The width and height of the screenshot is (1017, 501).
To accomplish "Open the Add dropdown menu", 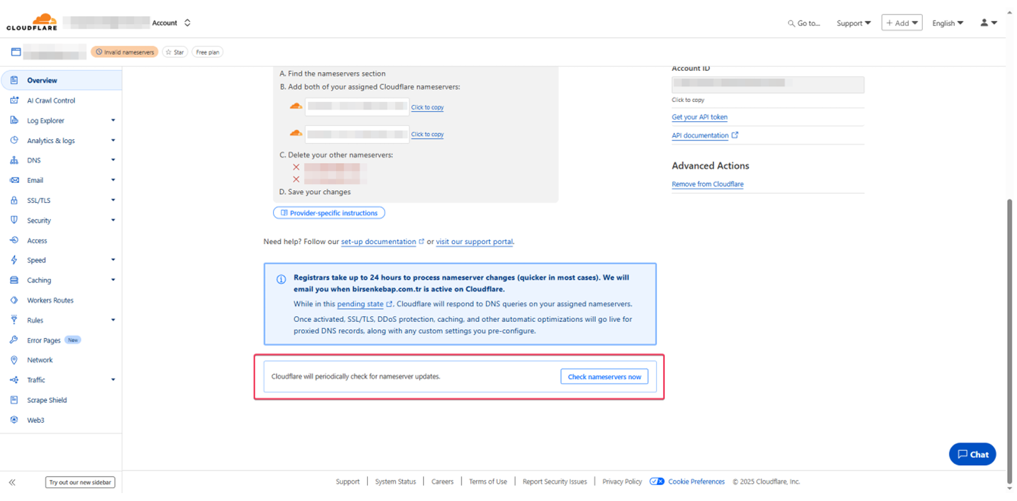I will click(x=902, y=23).
